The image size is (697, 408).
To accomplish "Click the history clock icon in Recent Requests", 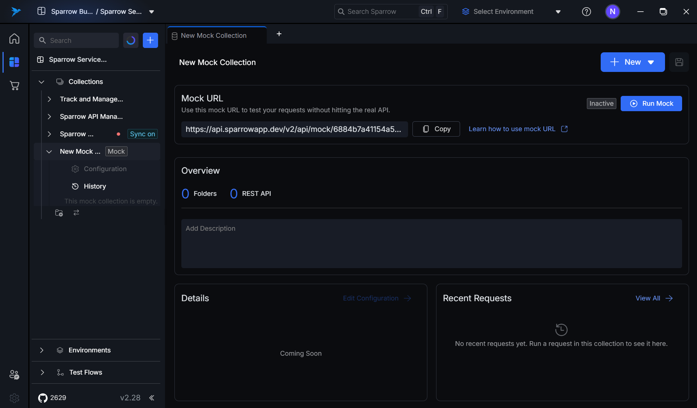I will tap(561, 330).
